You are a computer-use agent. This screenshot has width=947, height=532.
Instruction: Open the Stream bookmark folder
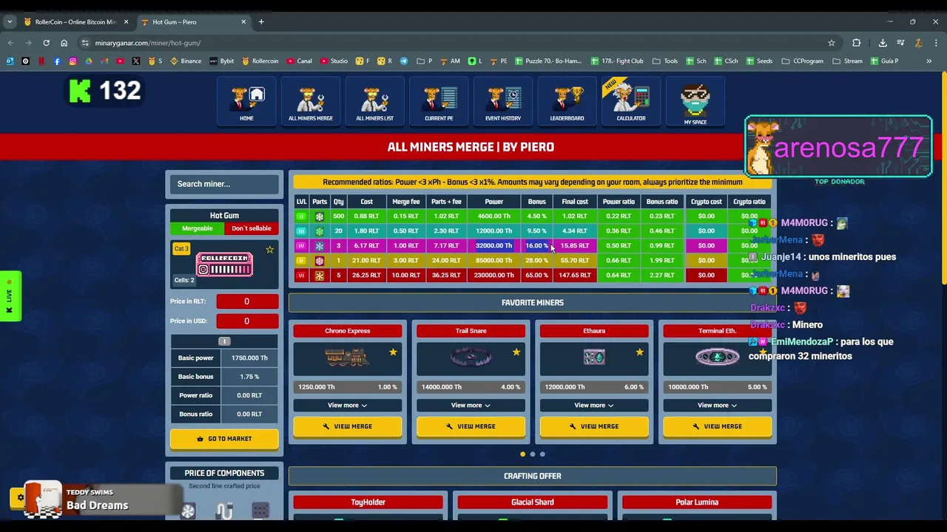848,61
